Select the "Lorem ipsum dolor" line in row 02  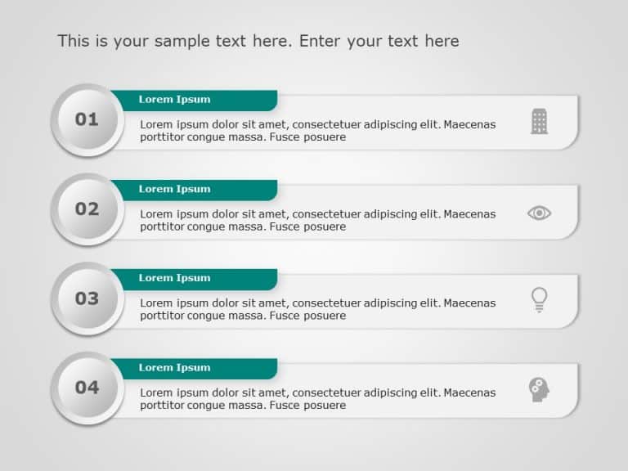[317, 214]
